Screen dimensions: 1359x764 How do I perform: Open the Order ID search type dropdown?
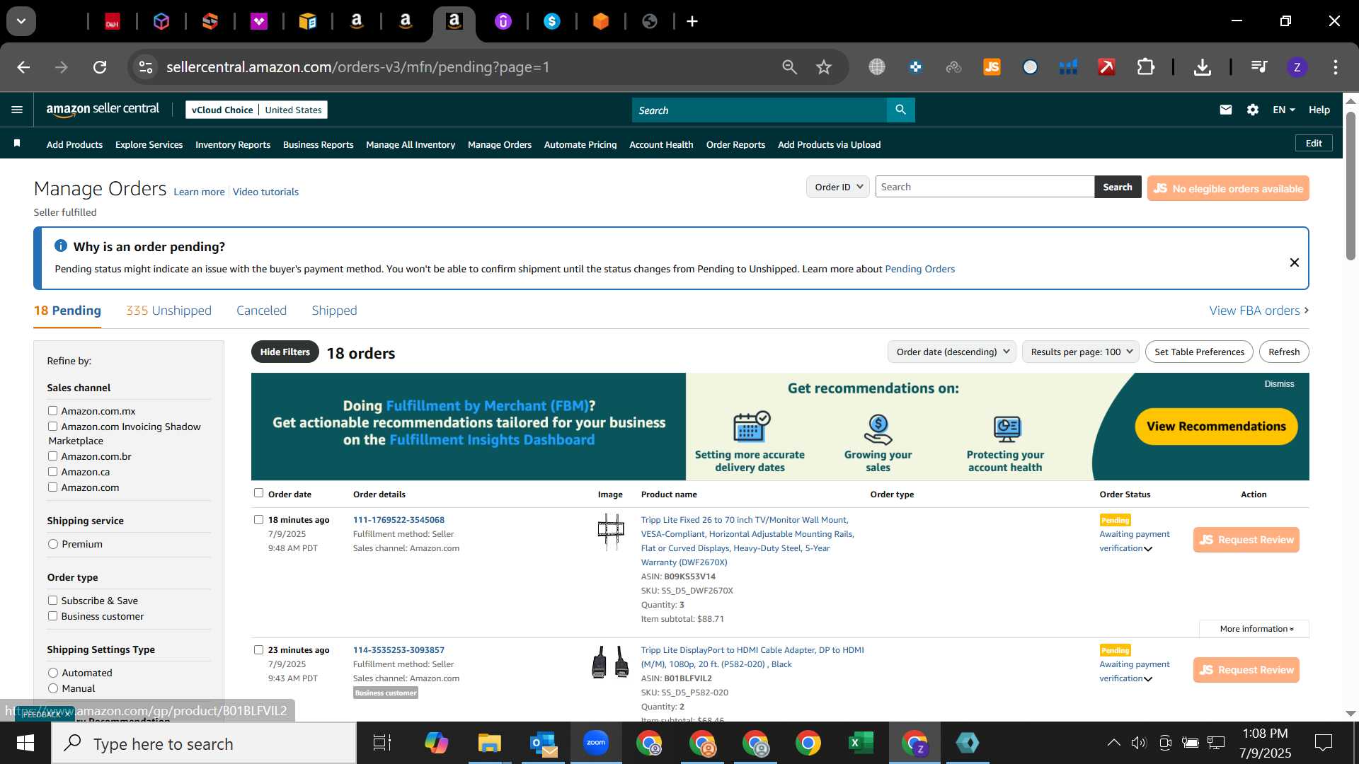pyautogui.click(x=838, y=187)
